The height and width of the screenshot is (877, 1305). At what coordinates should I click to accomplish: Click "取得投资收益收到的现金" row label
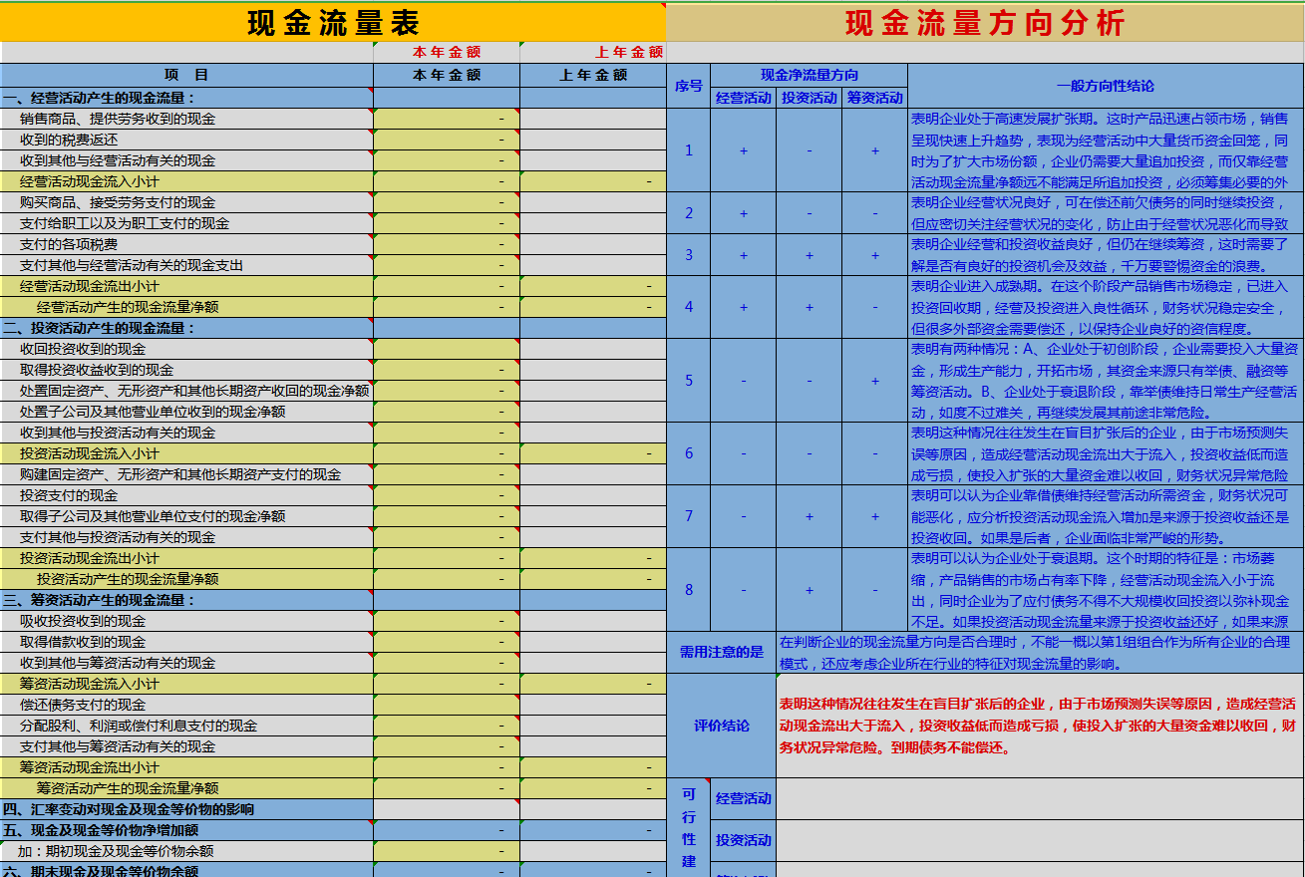[97, 370]
